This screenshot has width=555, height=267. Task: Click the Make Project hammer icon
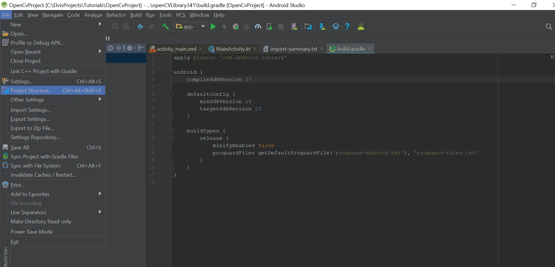(x=165, y=27)
